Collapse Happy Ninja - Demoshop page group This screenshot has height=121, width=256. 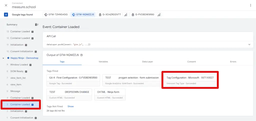tap(3, 58)
